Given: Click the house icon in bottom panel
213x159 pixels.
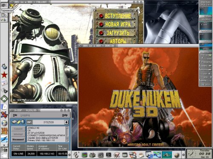Looking at the screenshot, I should point(92,155).
